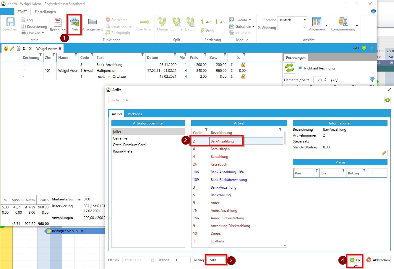
Task: Click the Ok button
Action: (355, 260)
